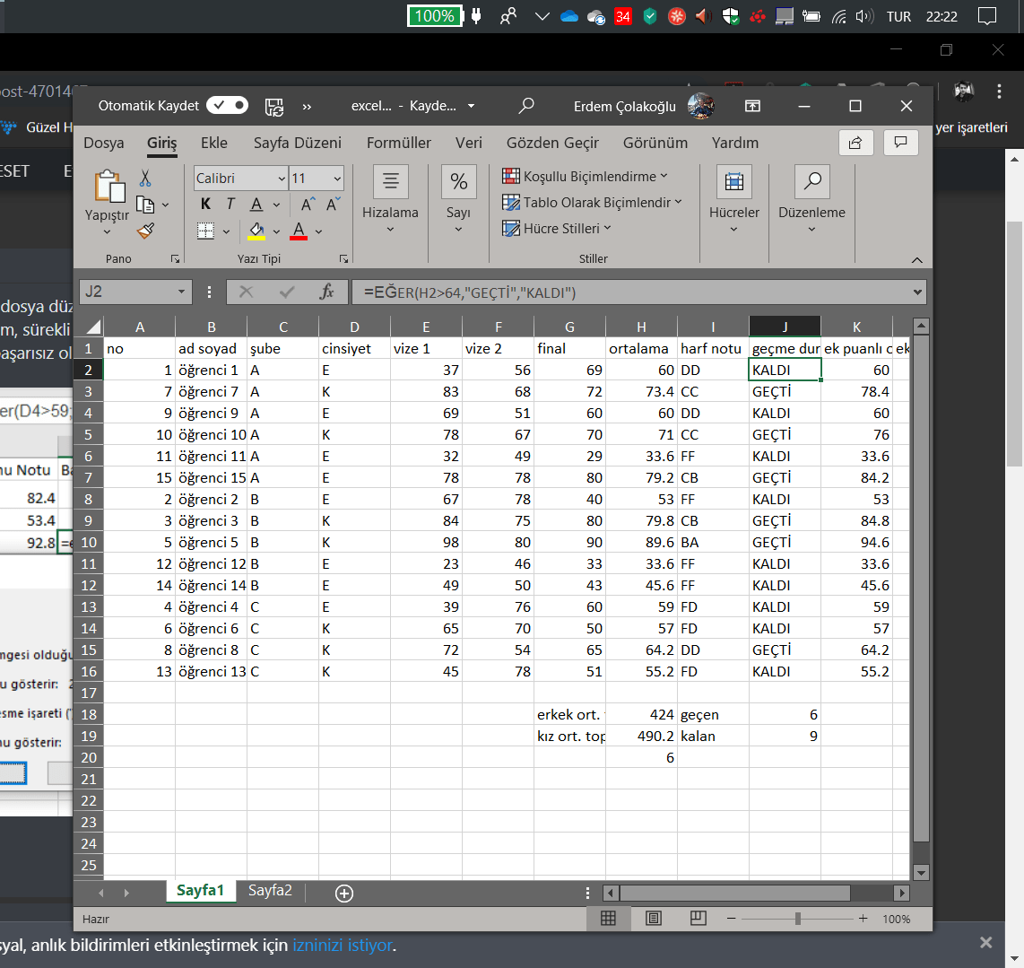Click the Hücreler cells icon
Image resolution: width=1024 pixels, height=968 pixels.
click(x=734, y=181)
